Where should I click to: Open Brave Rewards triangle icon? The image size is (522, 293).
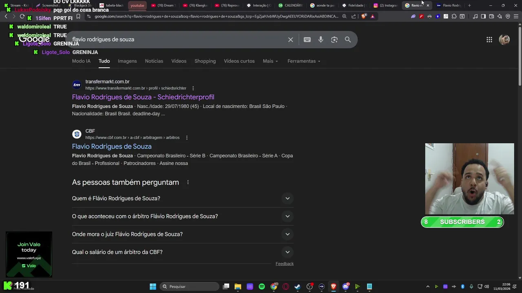pos(372,16)
